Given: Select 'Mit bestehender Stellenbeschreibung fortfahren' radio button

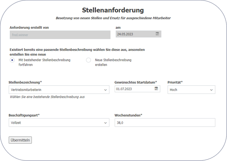Looking at the screenshot, I should (x=12, y=60).
